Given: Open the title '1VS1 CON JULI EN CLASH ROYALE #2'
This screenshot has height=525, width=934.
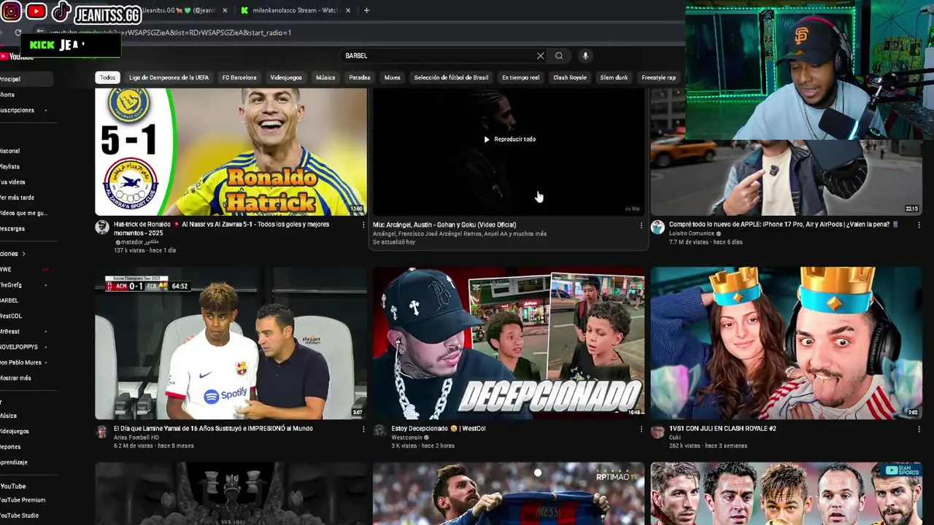Looking at the screenshot, I should [722, 429].
